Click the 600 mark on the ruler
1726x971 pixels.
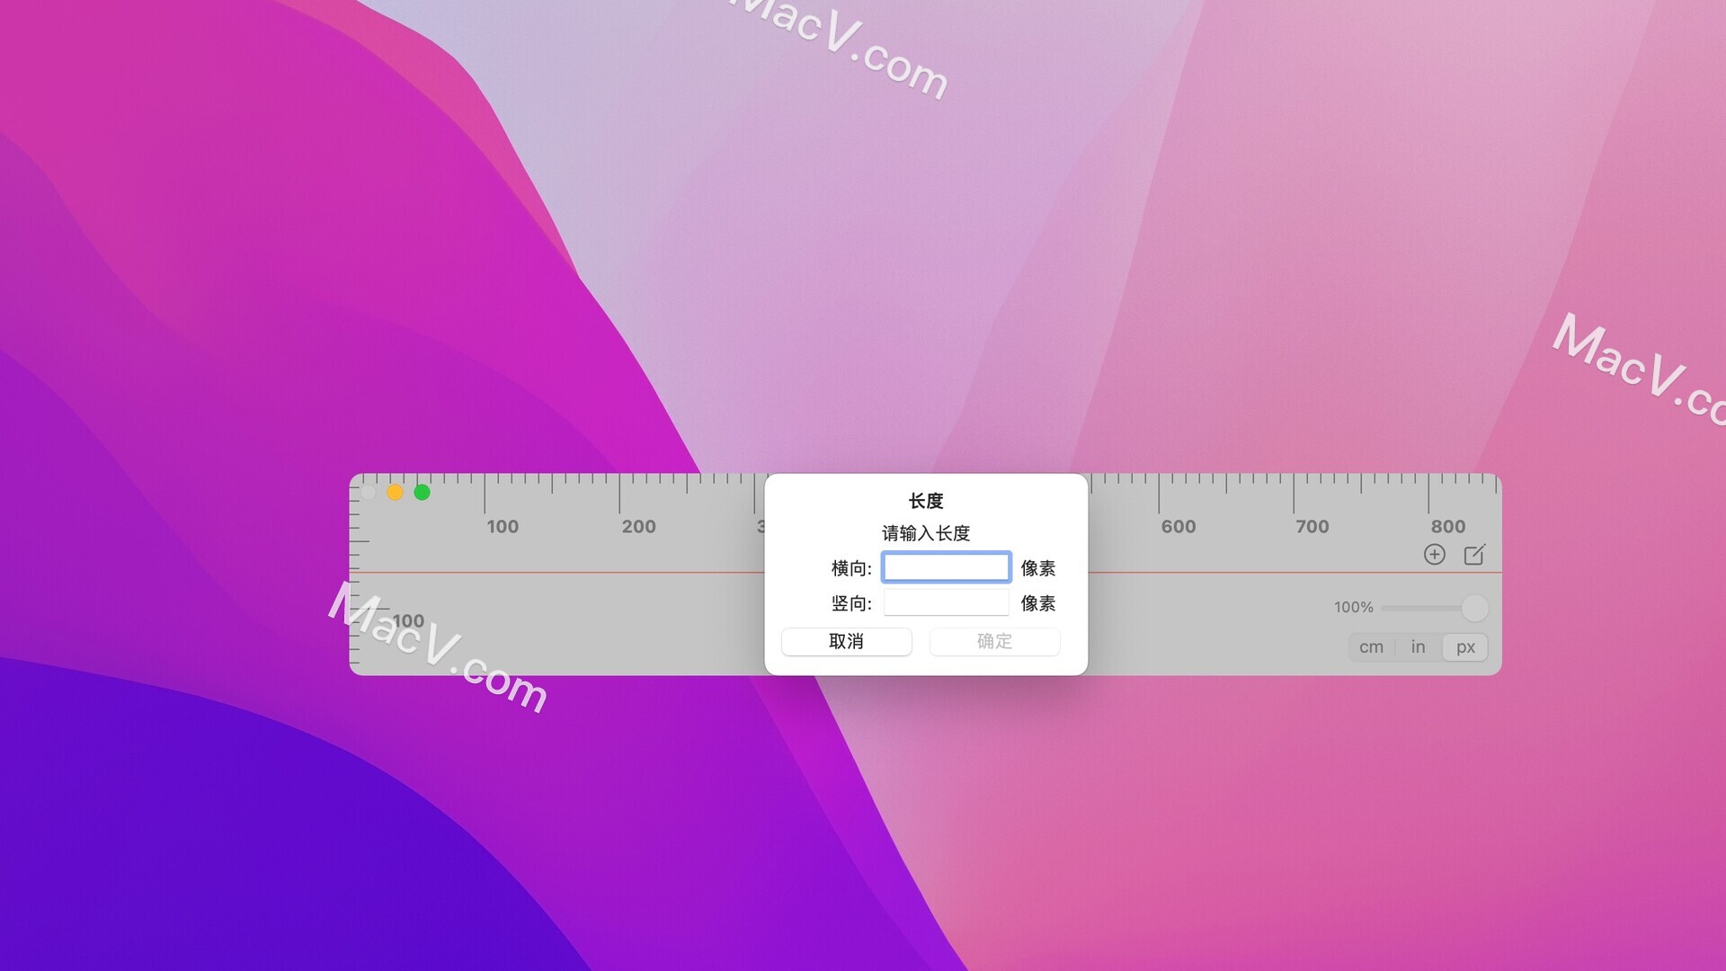point(1178,527)
